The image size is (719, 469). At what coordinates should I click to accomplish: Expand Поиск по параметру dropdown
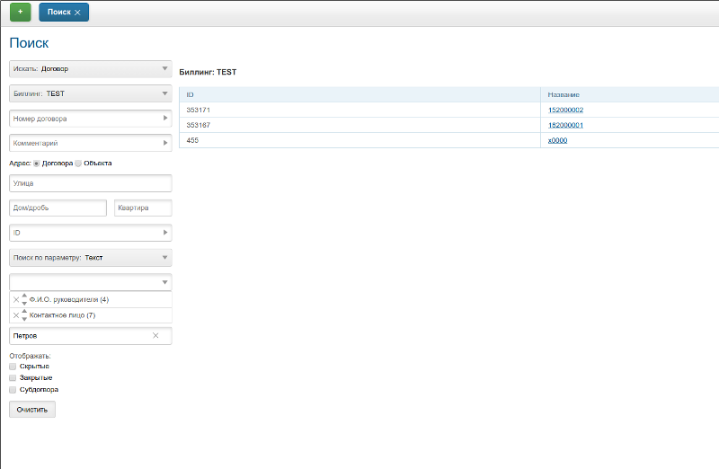90,258
